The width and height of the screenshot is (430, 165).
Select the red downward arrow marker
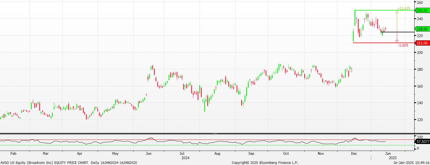pyautogui.click(x=397, y=41)
